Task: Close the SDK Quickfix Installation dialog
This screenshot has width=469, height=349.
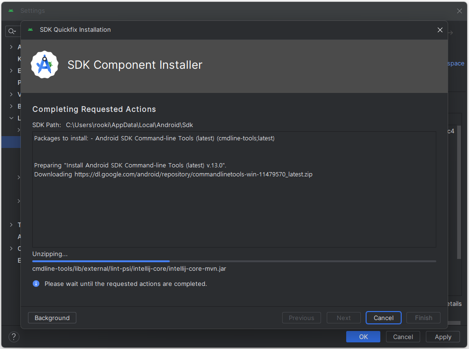Action: [x=440, y=30]
